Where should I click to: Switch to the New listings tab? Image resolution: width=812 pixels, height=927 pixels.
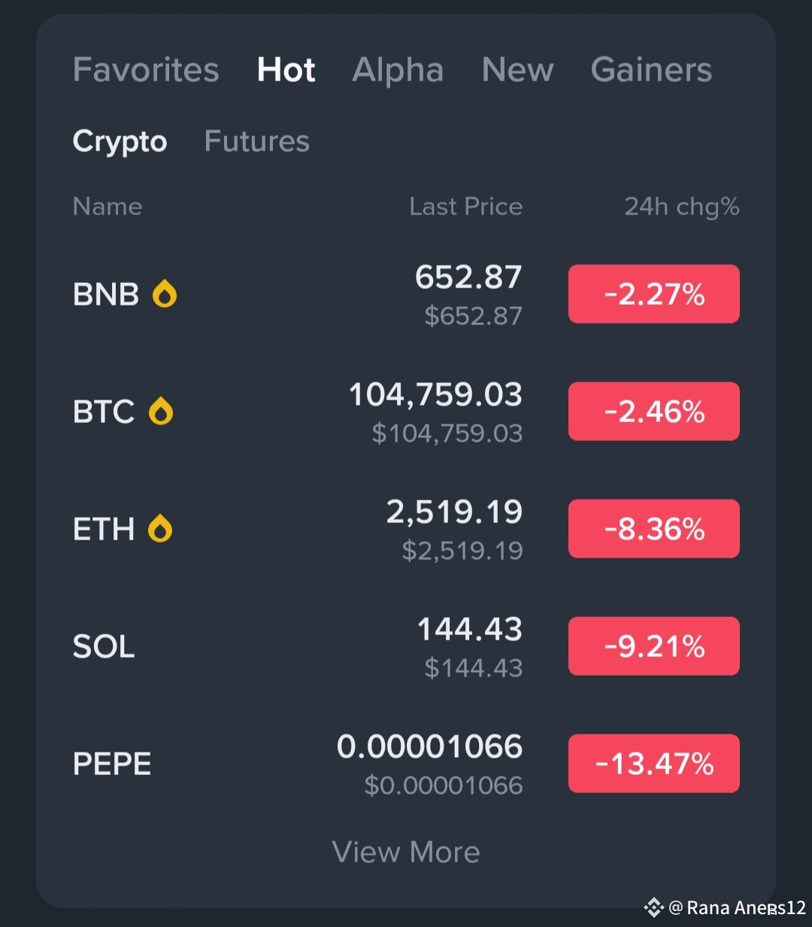coord(517,70)
